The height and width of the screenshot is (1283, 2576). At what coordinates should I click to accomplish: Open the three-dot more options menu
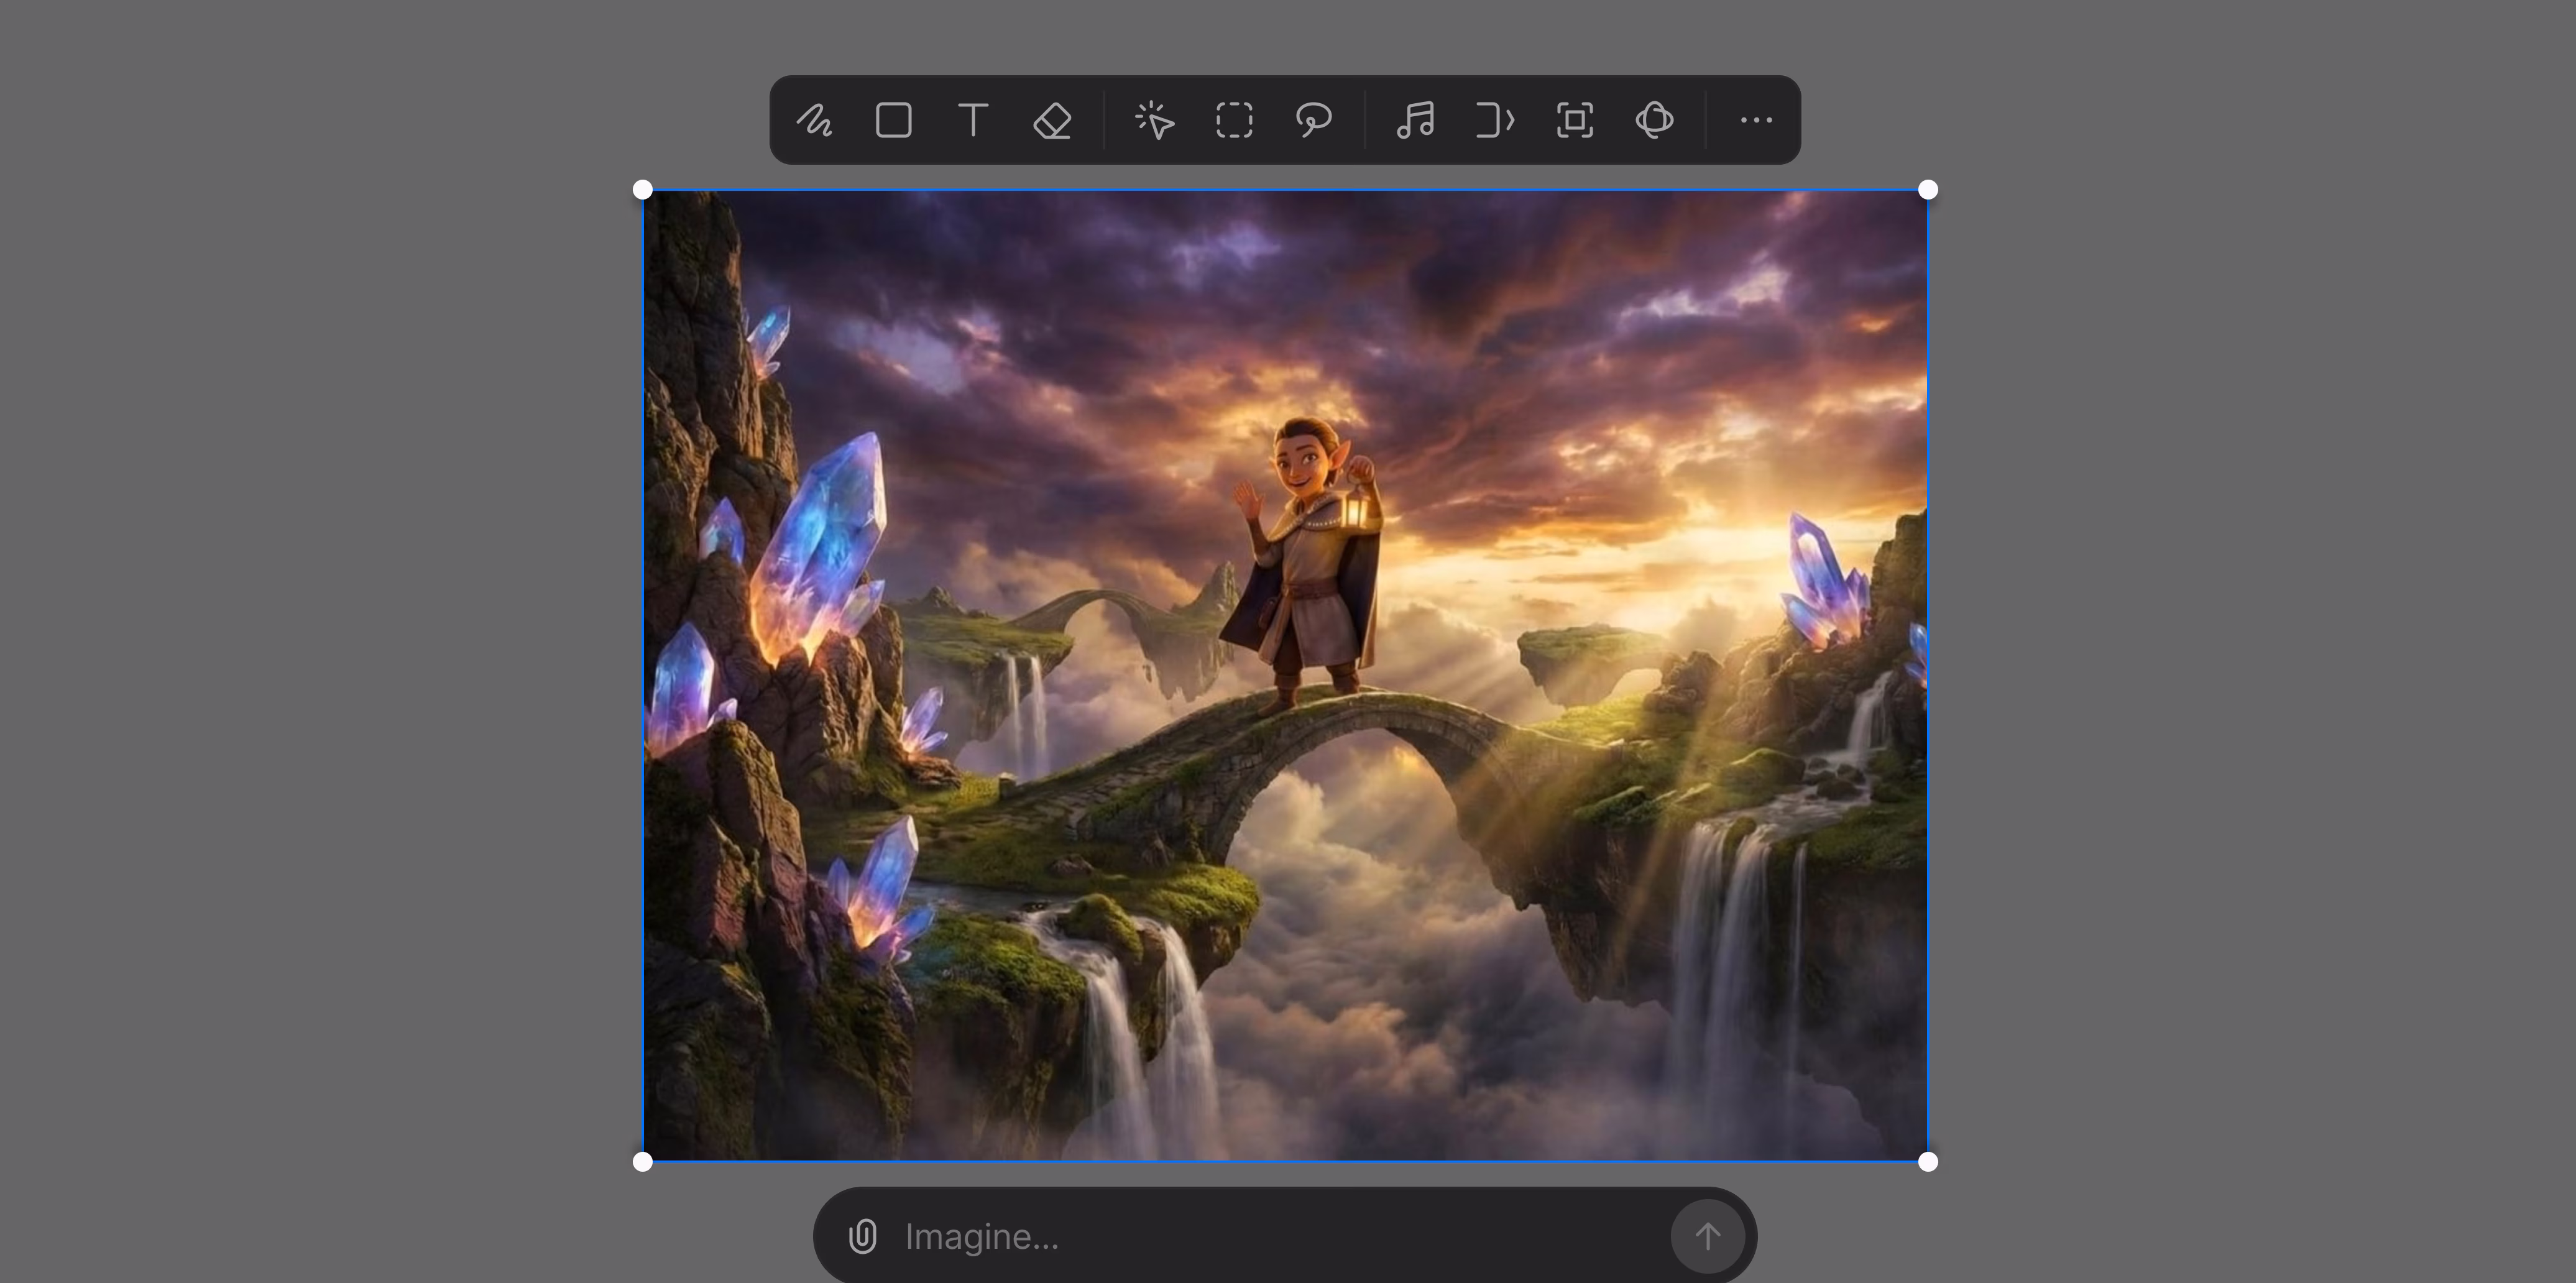1756,121
